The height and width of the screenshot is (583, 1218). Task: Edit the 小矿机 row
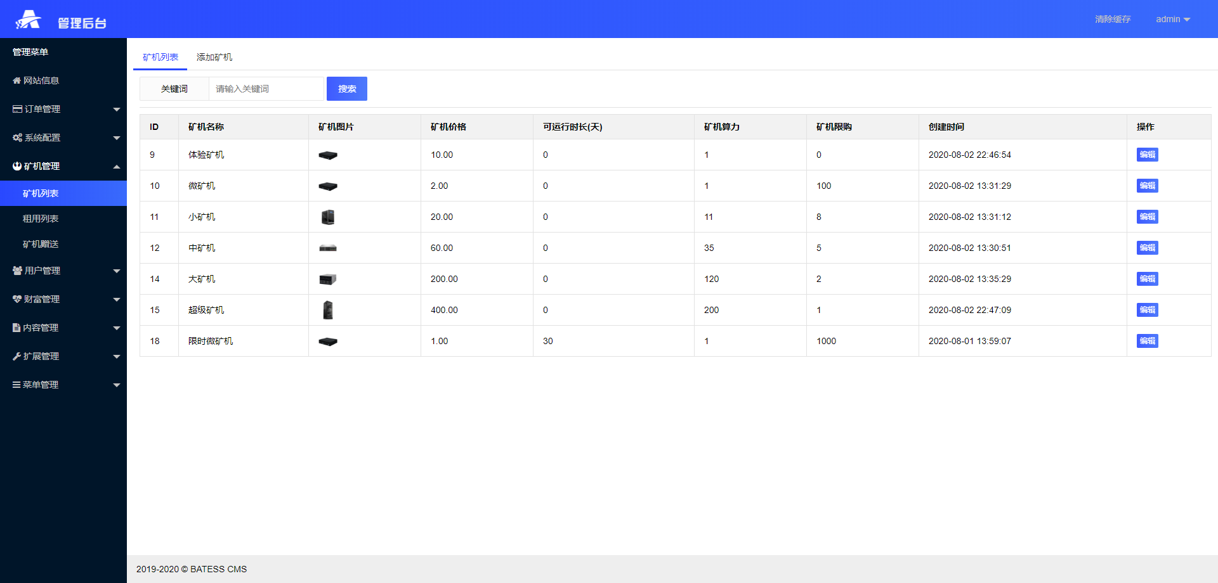(x=1148, y=217)
